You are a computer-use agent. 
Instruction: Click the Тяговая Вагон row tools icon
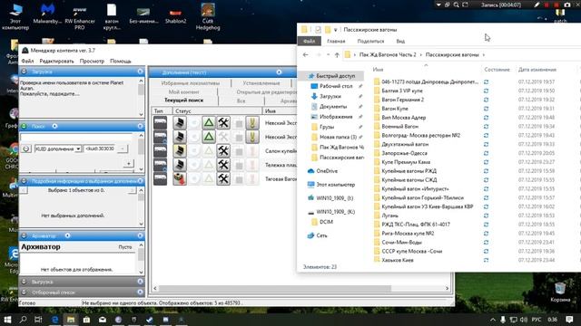point(223,178)
